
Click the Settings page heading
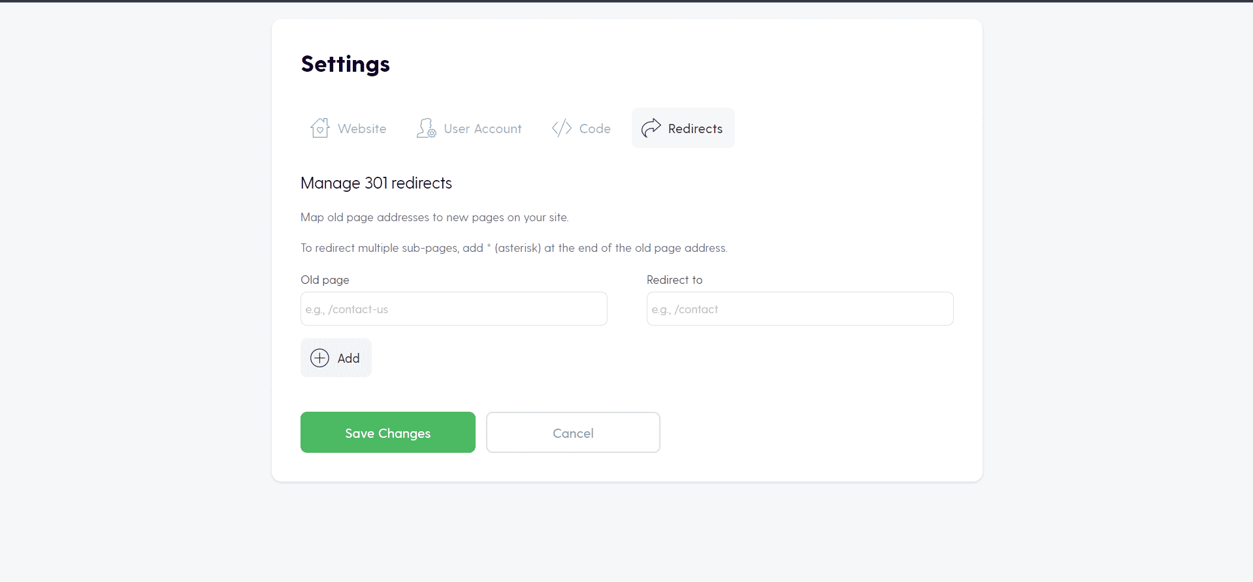(345, 64)
